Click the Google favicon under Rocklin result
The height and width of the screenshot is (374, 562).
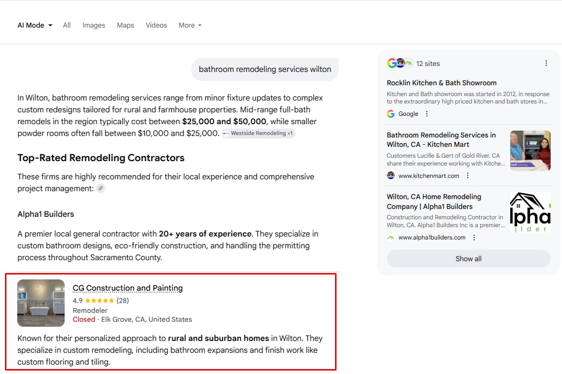click(x=391, y=114)
